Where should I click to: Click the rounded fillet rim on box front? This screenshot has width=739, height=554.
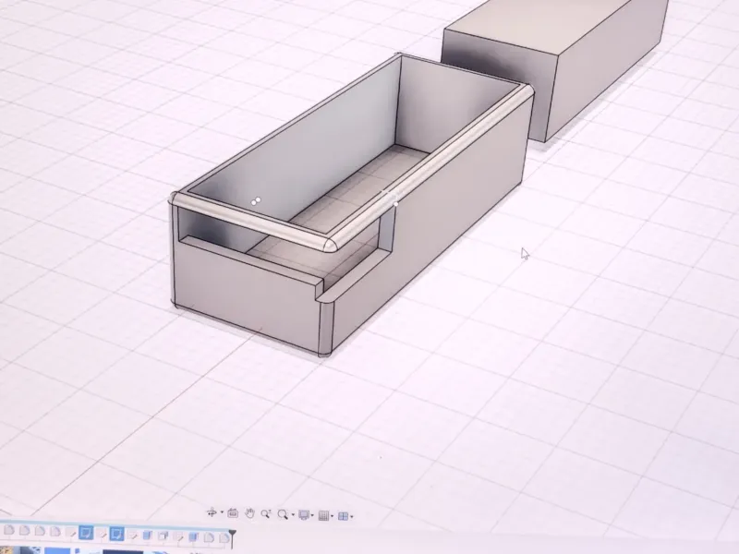click(255, 223)
